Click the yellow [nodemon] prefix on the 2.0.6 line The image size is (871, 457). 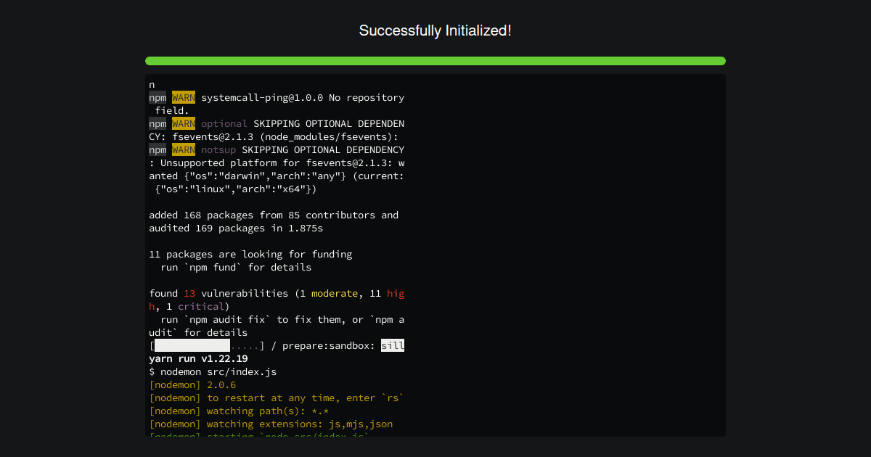tap(174, 384)
